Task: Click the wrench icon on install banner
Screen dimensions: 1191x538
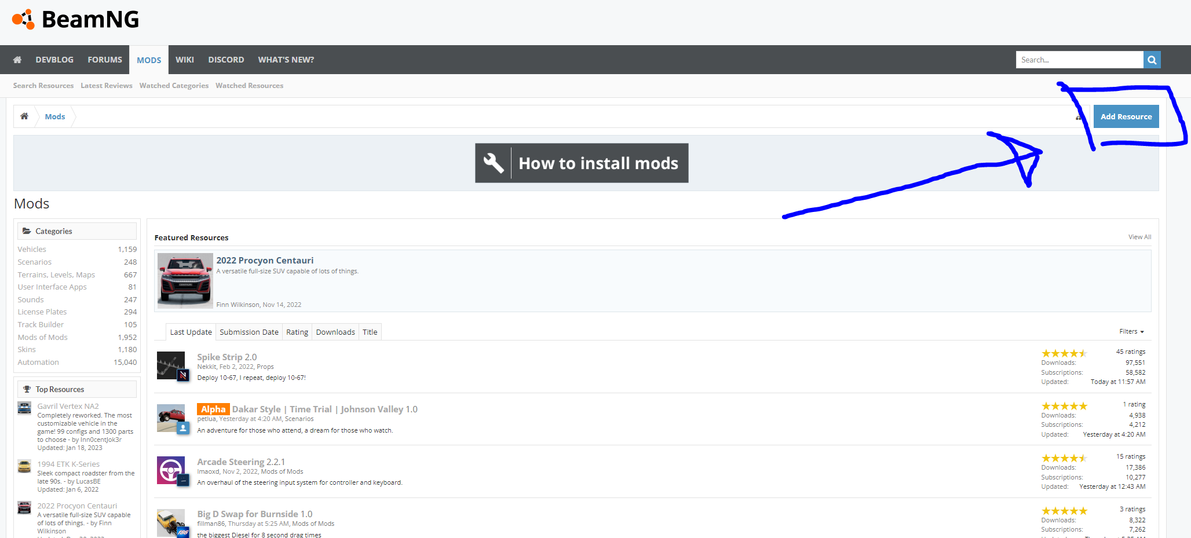Action: click(x=494, y=163)
